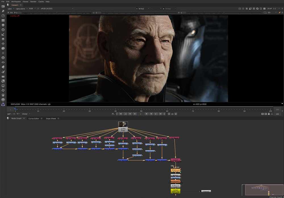Go to first frame
The width and height of the screenshot is (284, 198).
pyautogui.click(x=121, y=114)
